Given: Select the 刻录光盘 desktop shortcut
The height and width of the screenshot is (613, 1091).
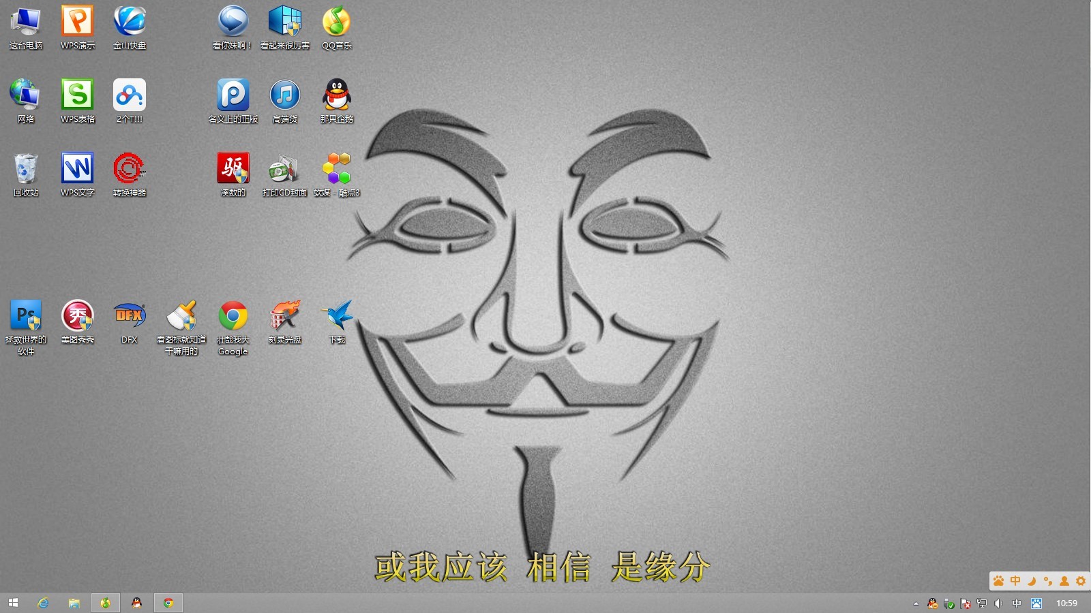Looking at the screenshot, I should click(285, 321).
